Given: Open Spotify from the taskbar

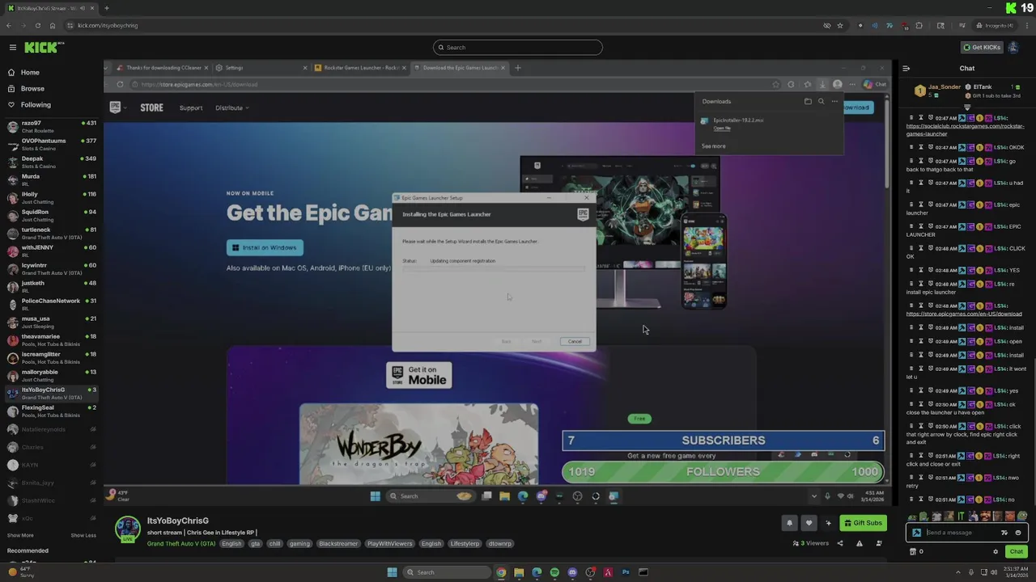Looking at the screenshot, I should [x=554, y=572].
